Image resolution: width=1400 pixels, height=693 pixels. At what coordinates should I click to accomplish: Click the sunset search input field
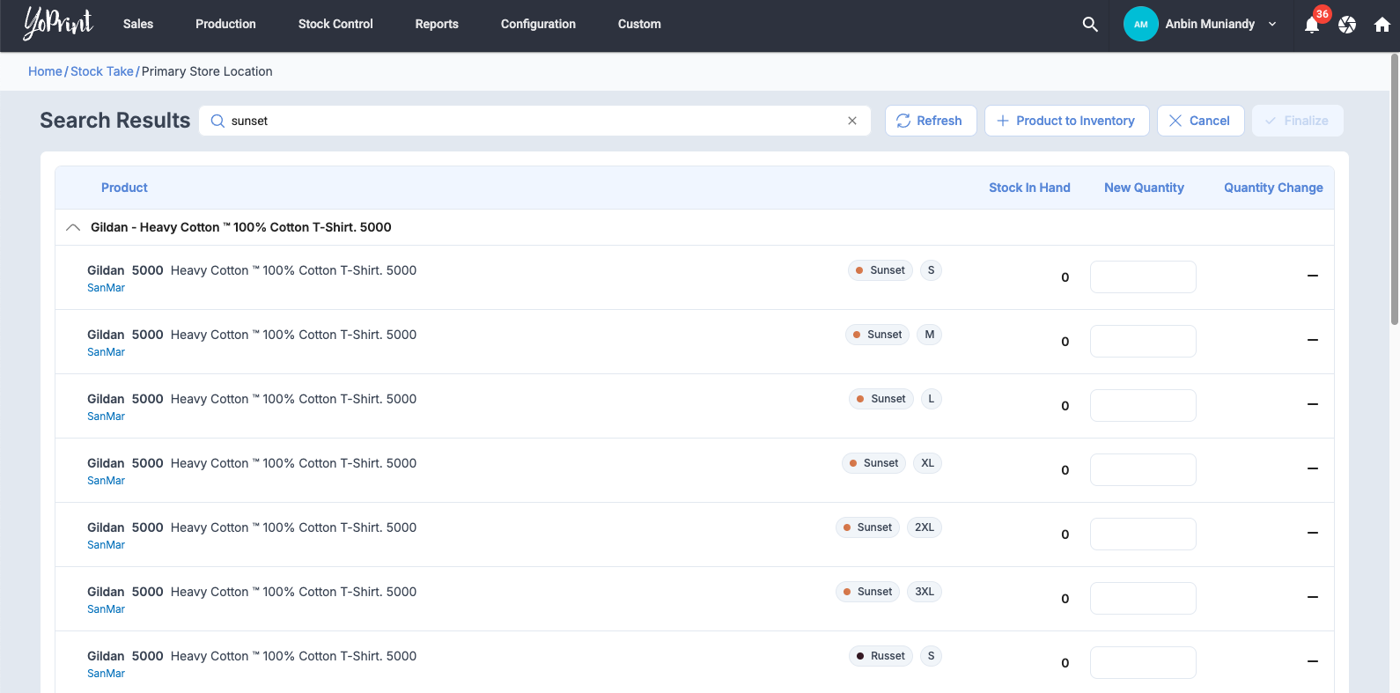tap(528, 121)
